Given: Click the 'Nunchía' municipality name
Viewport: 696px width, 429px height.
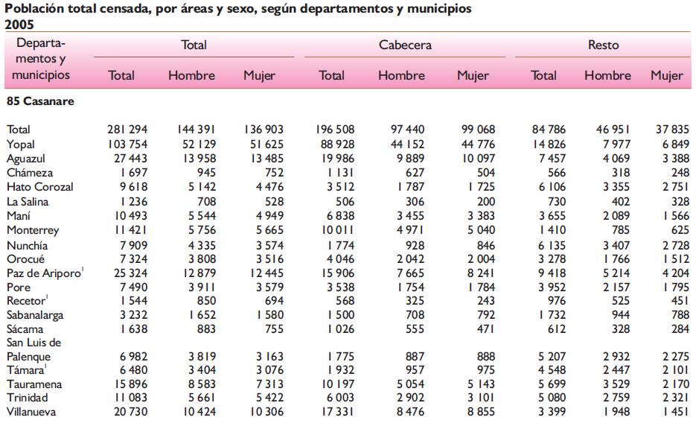Looking at the screenshot, I should tap(27, 246).
